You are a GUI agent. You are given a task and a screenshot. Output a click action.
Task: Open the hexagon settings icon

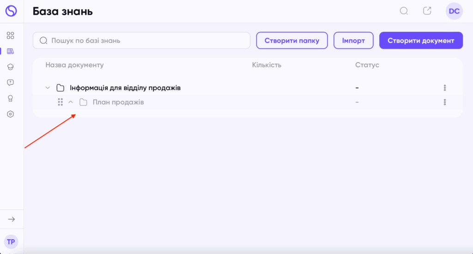pos(10,114)
